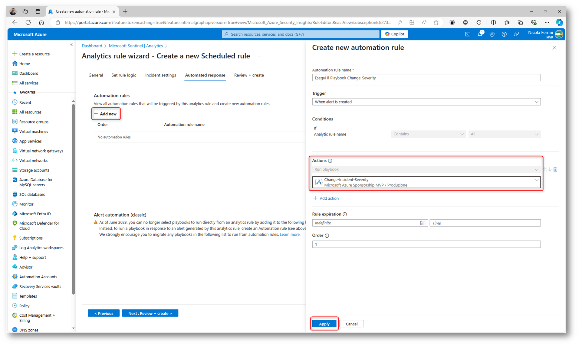Image resolution: width=579 pixels, height=346 pixels.
Task: Switch to the Set rule logic tab
Action: click(x=123, y=75)
